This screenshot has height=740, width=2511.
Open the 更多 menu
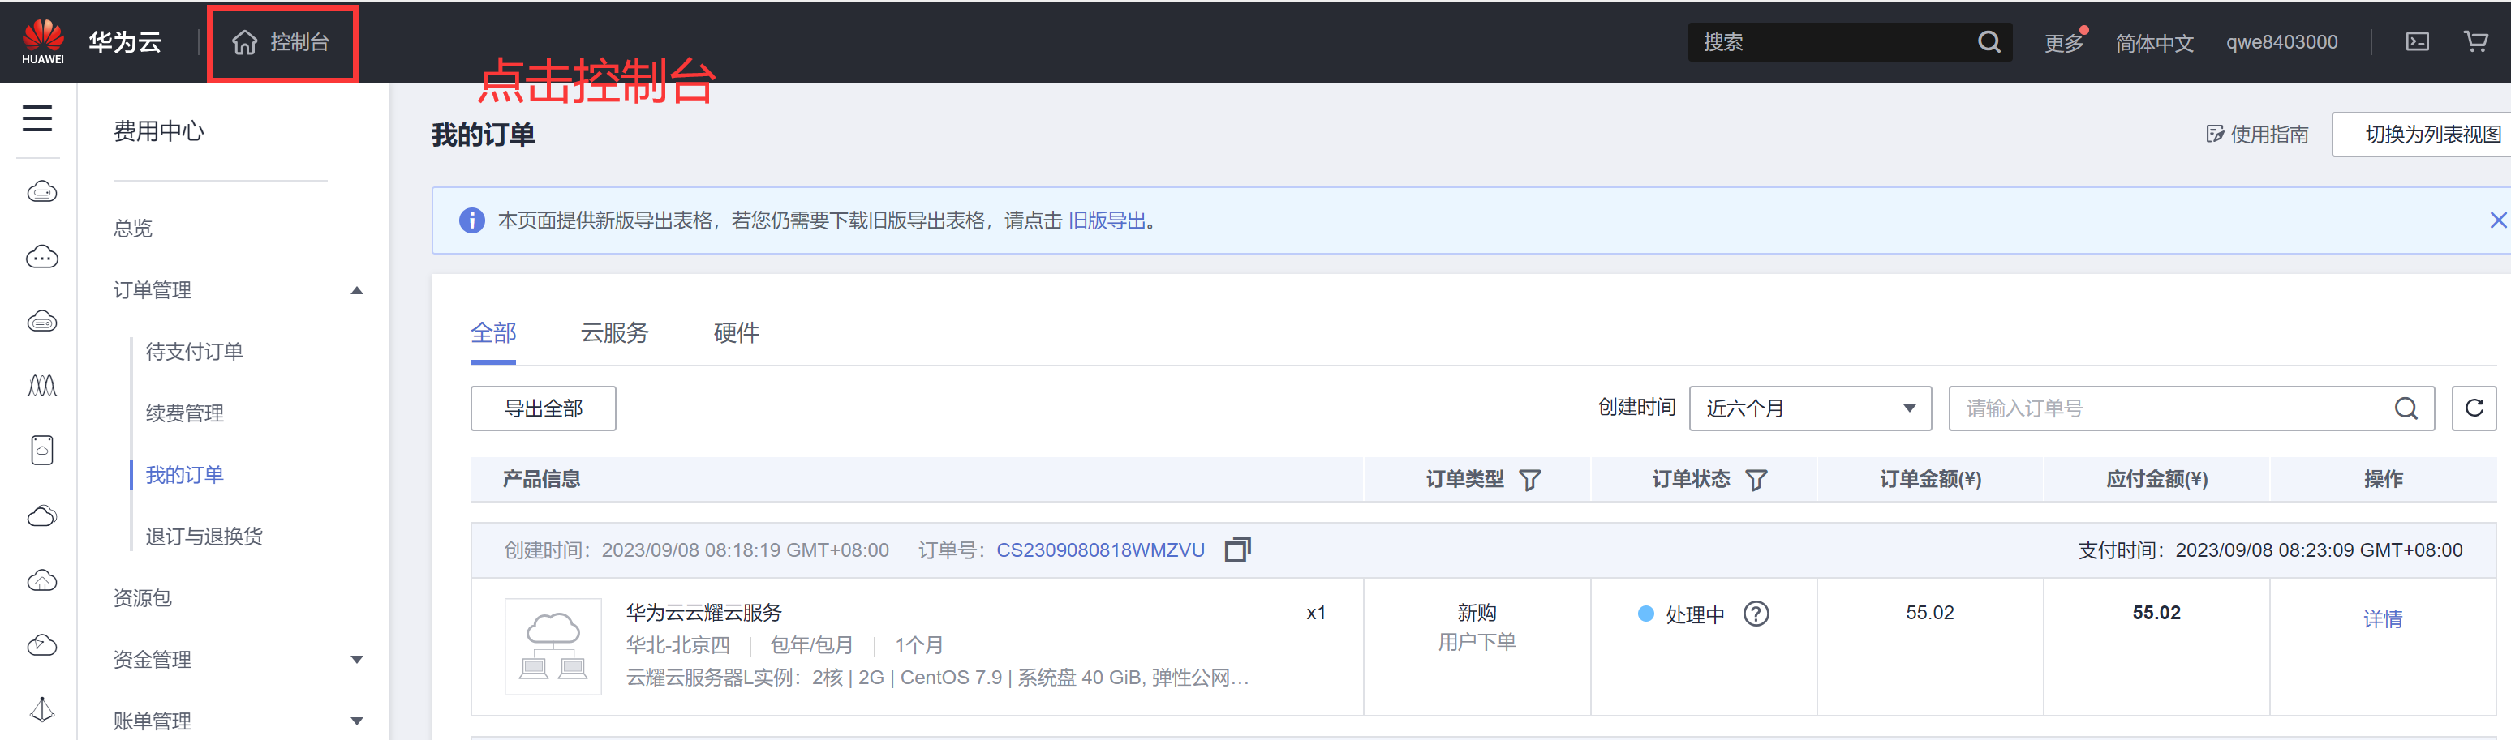click(x=2064, y=43)
